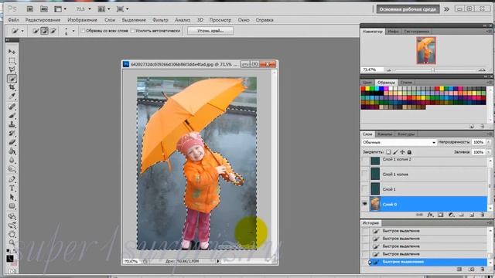
Task: Toggle lock position icon
Action: point(402,152)
